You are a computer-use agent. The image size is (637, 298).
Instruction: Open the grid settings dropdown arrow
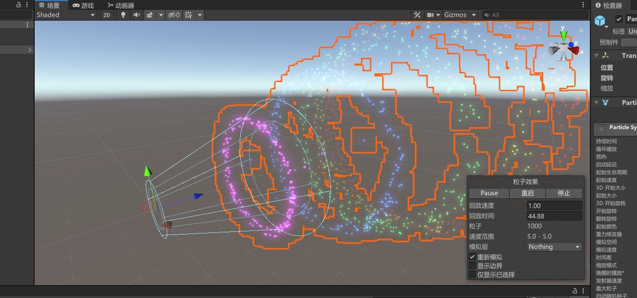coord(200,15)
